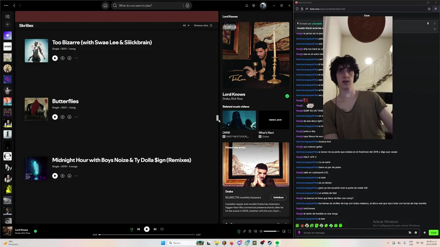Open the play queue
This screenshot has width=440, height=247.
(x=250, y=231)
